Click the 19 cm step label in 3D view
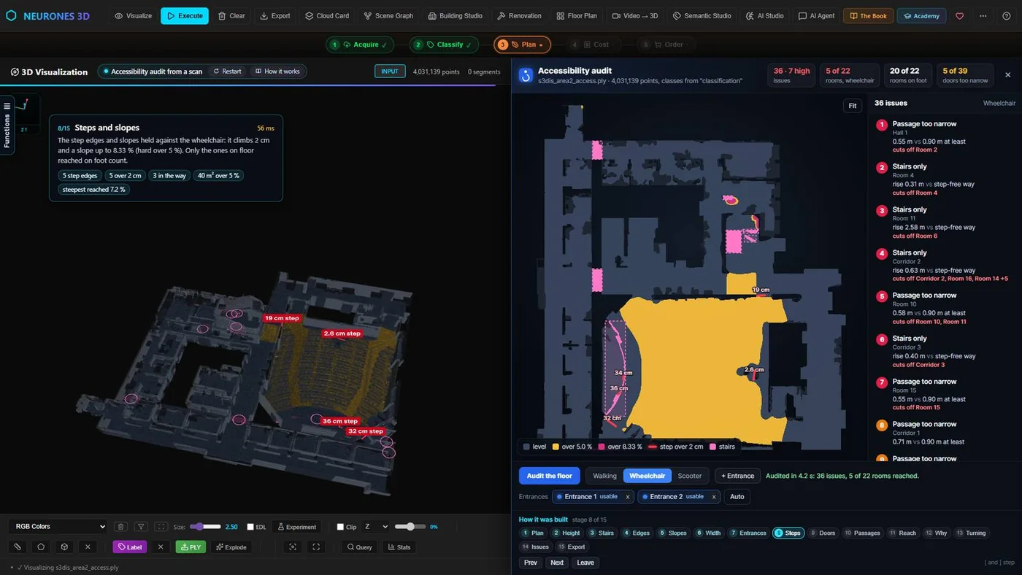Image resolution: width=1022 pixels, height=575 pixels. click(x=281, y=318)
